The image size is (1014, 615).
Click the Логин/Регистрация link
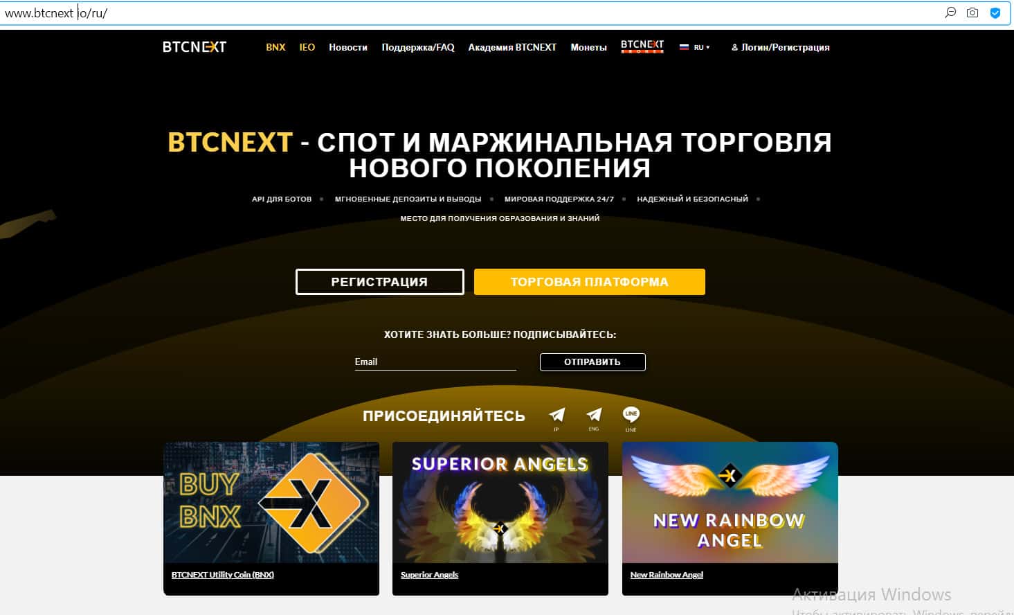[780, 47]
